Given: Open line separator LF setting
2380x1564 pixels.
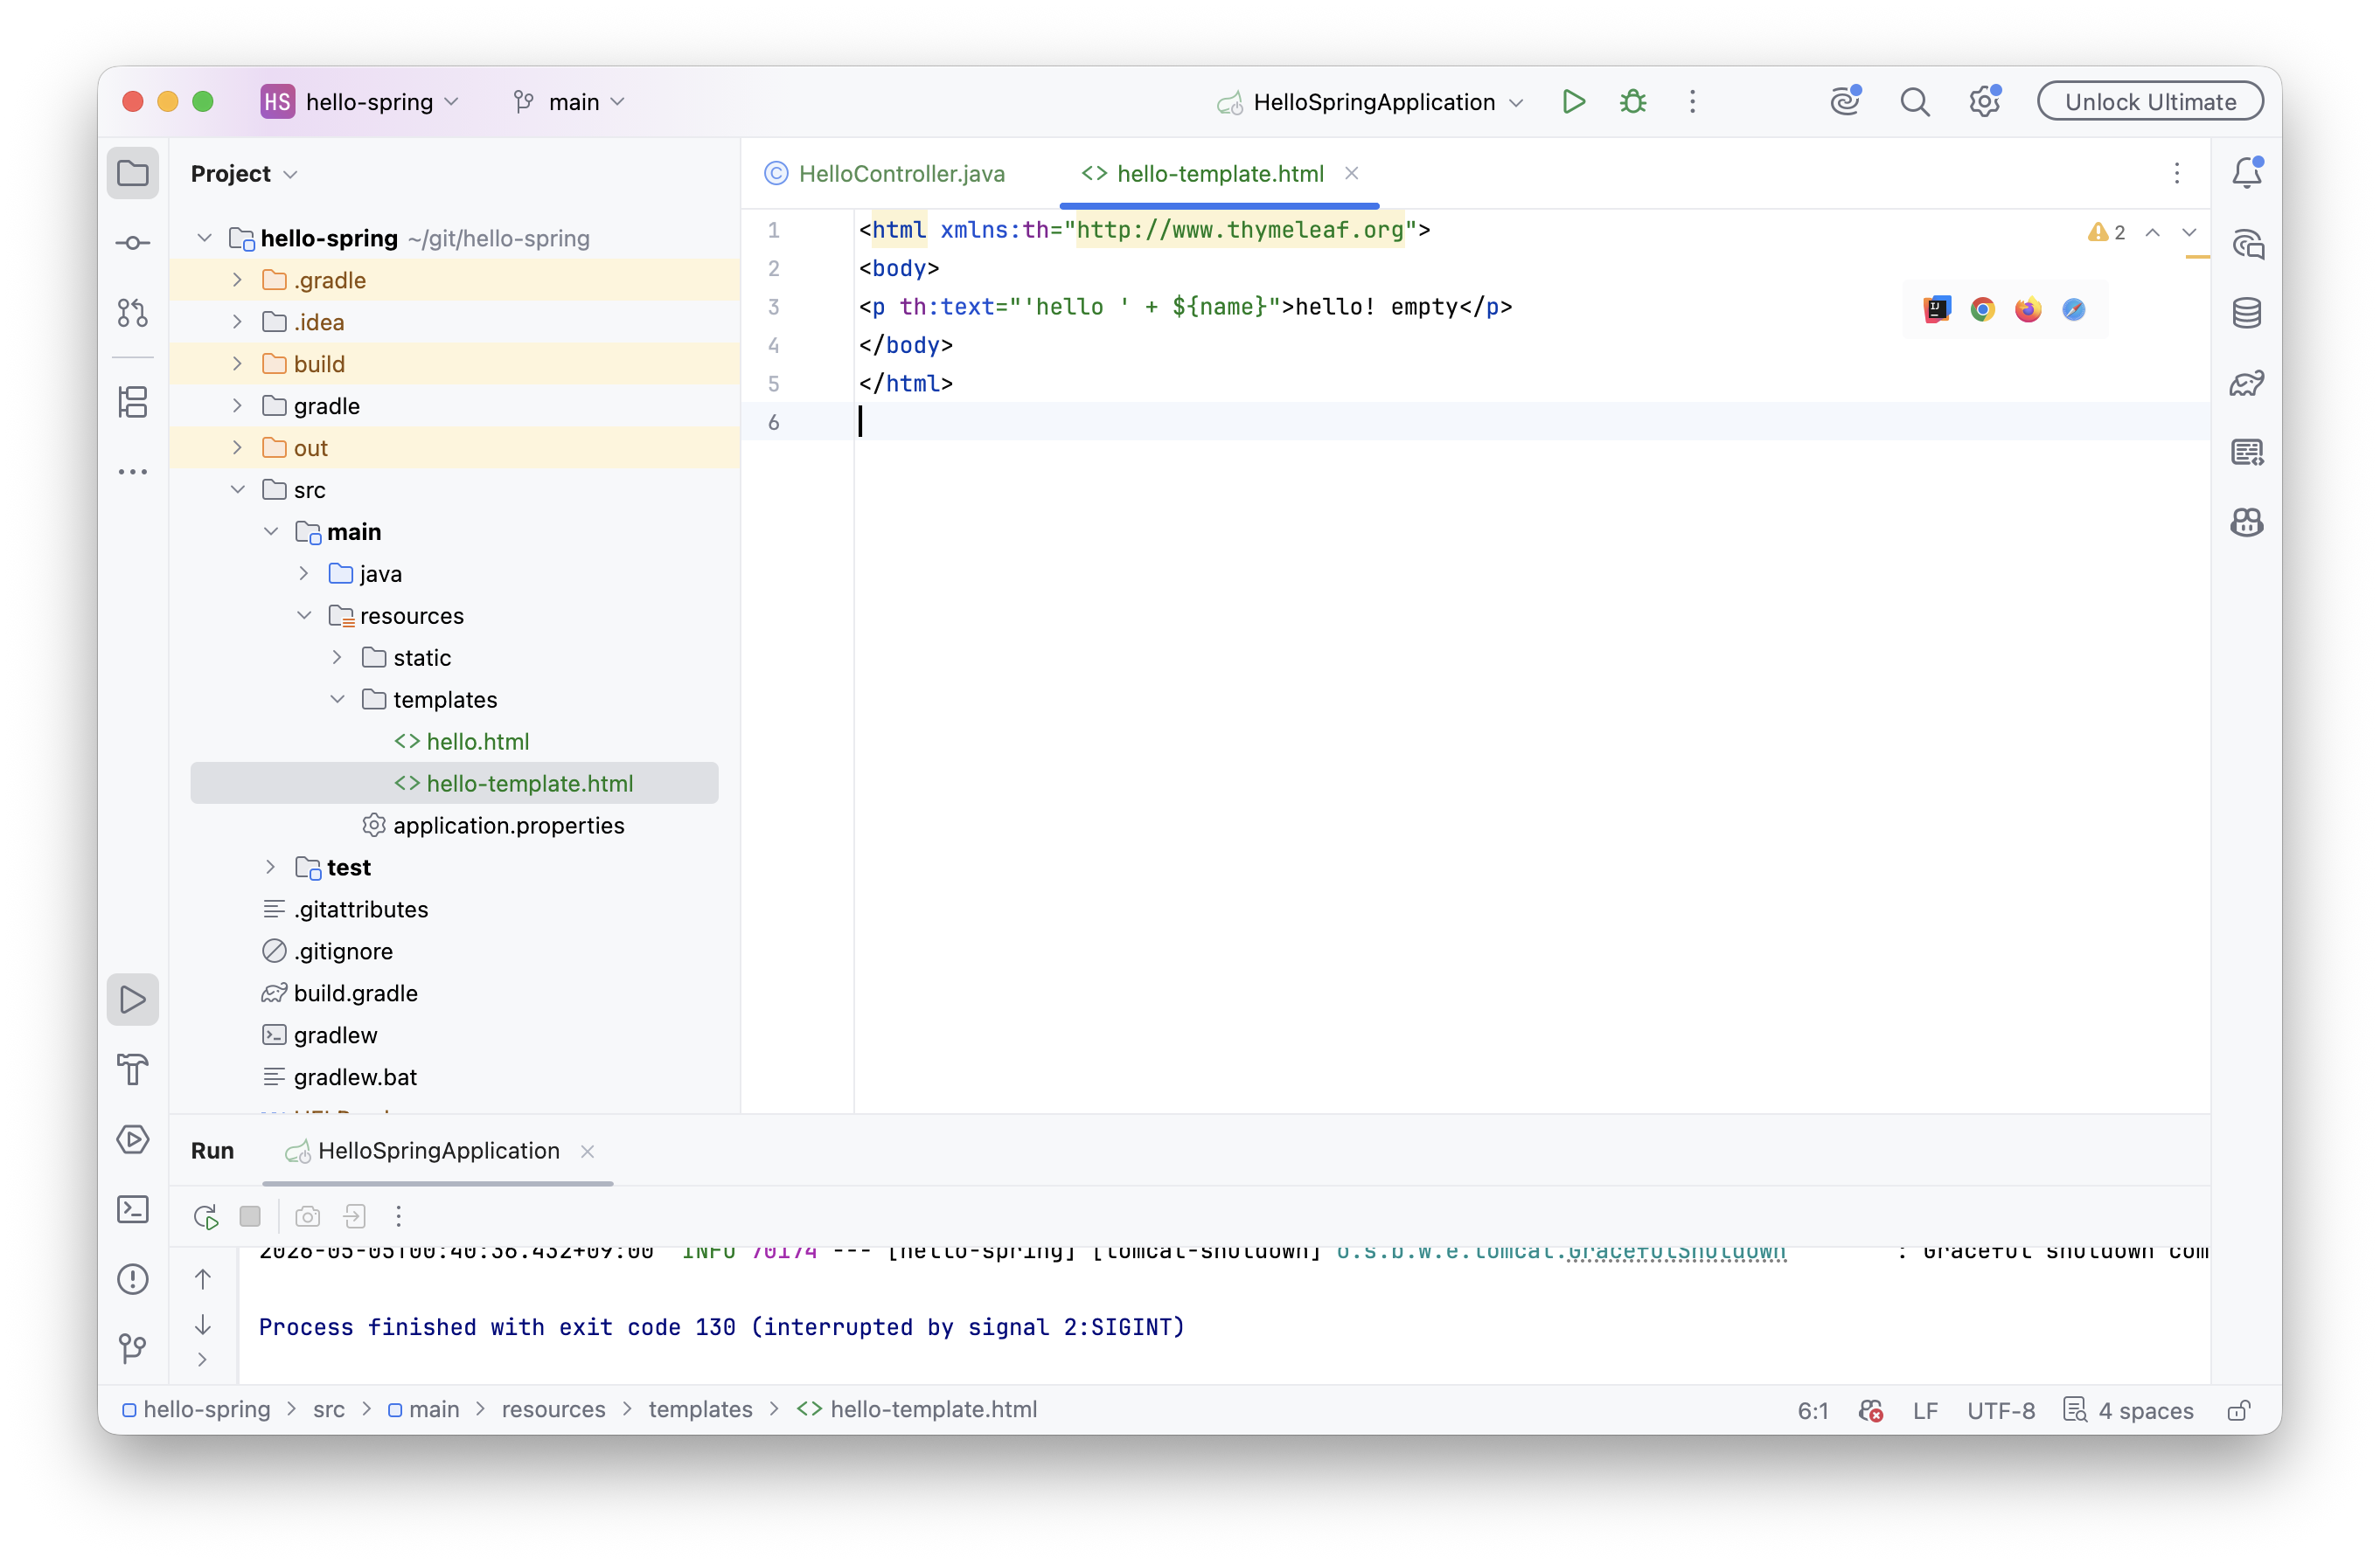Looking at the screenshot, I should click(1925, 1410).
